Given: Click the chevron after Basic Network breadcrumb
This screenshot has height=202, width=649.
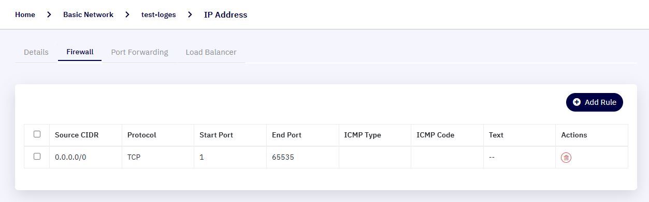Looking at the screenshot, I should click(x=127, y=14).
